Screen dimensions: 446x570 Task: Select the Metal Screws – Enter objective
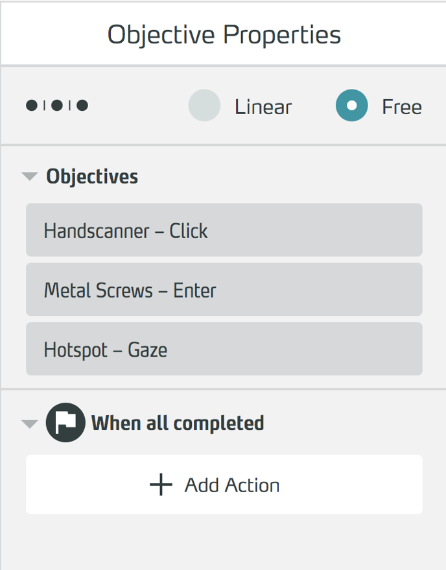pyautogui.click(x=224, y=290)
